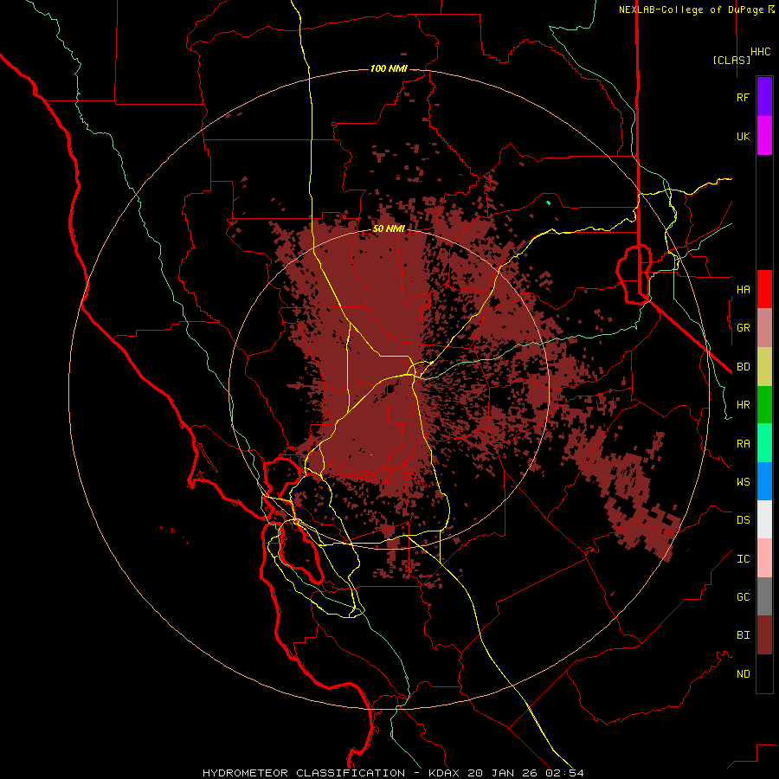Click the IC legend label

tap(744, 559)
